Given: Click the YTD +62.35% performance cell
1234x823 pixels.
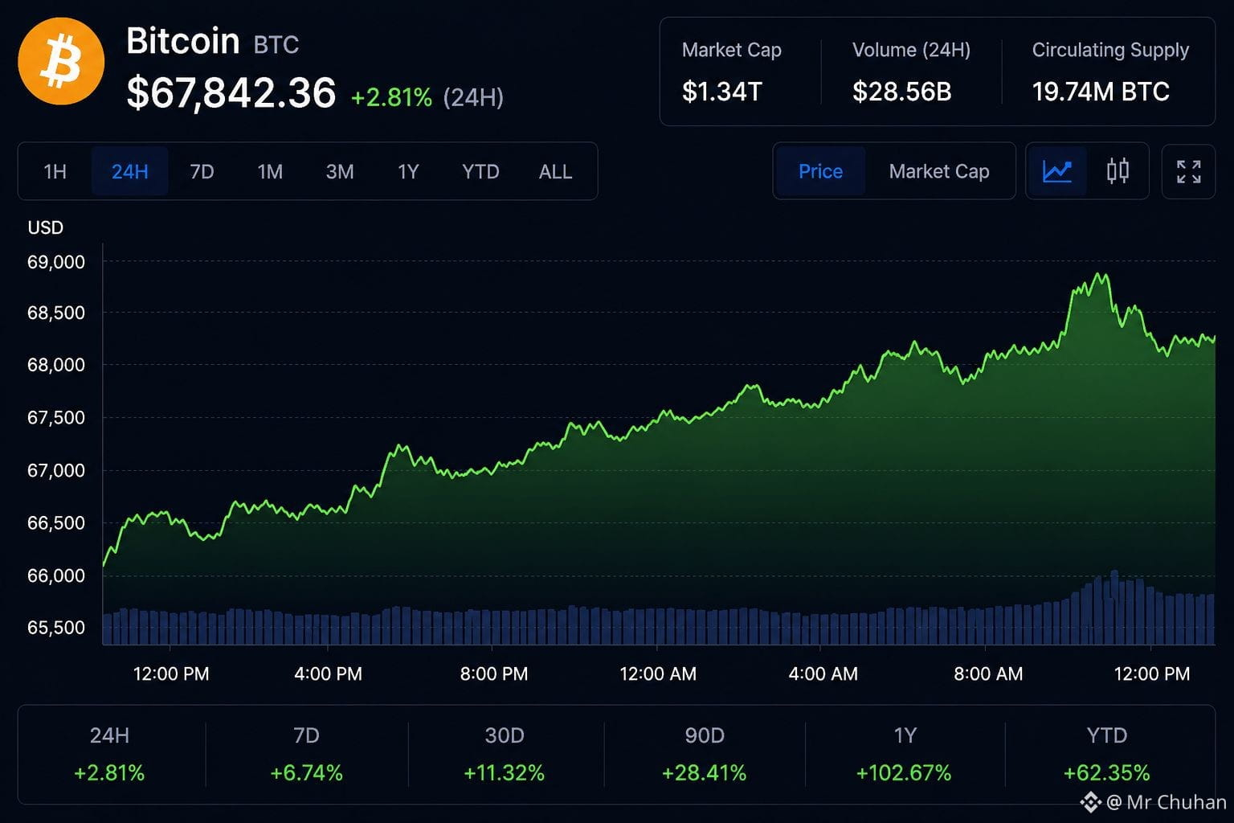Looking at the screenshot, I should tap(1106, 755).
